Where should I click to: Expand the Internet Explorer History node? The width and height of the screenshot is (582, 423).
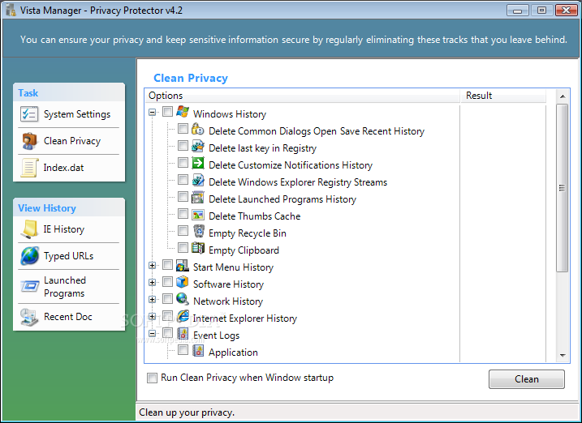tap(152, 316)
